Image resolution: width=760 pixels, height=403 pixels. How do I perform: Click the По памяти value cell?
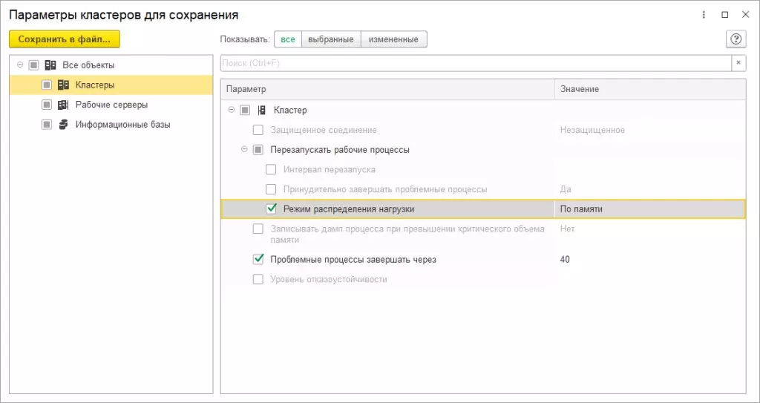point(649,209)
